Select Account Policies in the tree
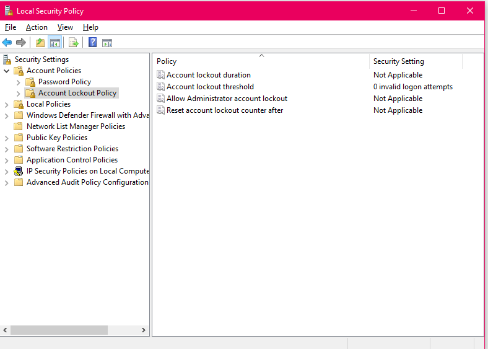 (54, 71)
